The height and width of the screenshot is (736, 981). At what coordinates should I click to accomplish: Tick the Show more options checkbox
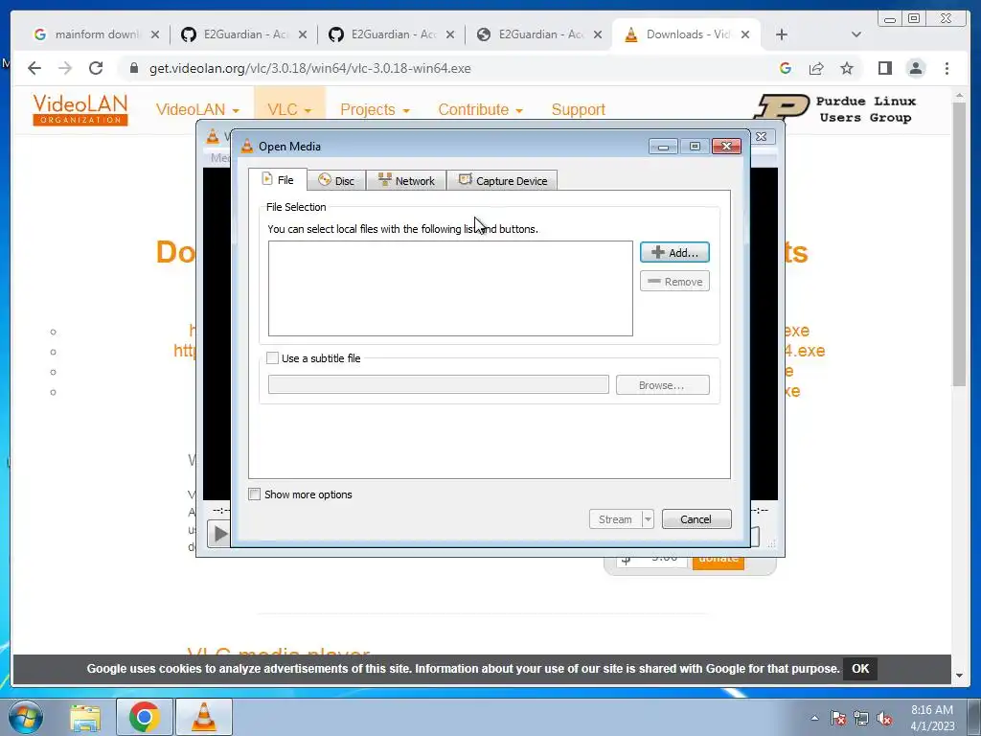click(x=255, y=494)
